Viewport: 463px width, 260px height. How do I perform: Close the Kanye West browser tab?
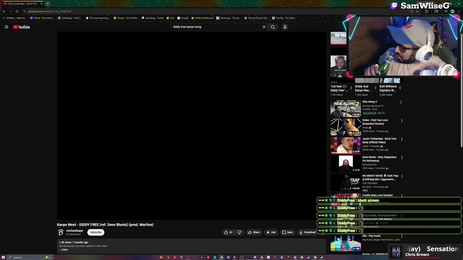41,4
